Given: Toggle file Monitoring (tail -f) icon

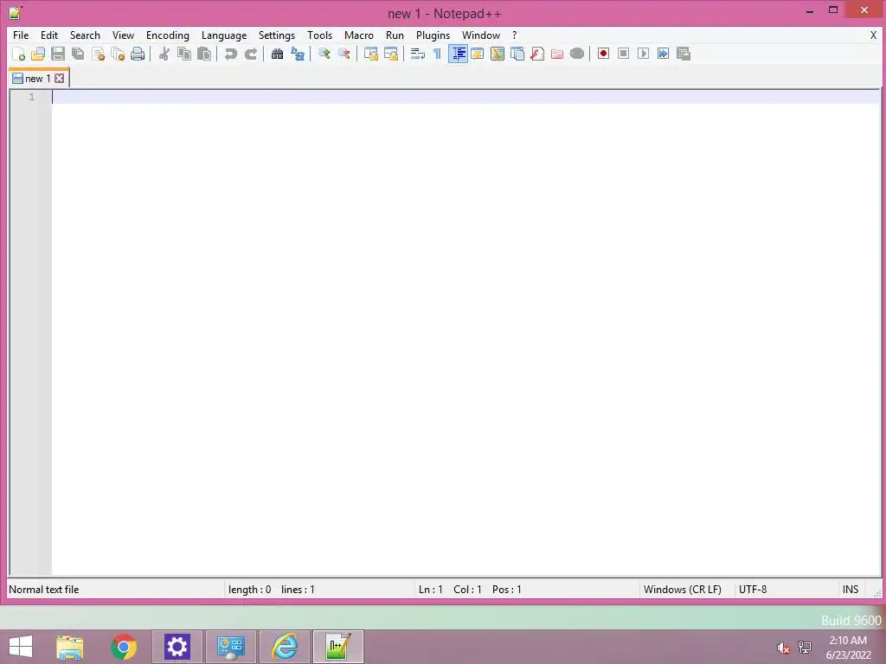Looking at the screenshot, I should [x=577, y=54].
